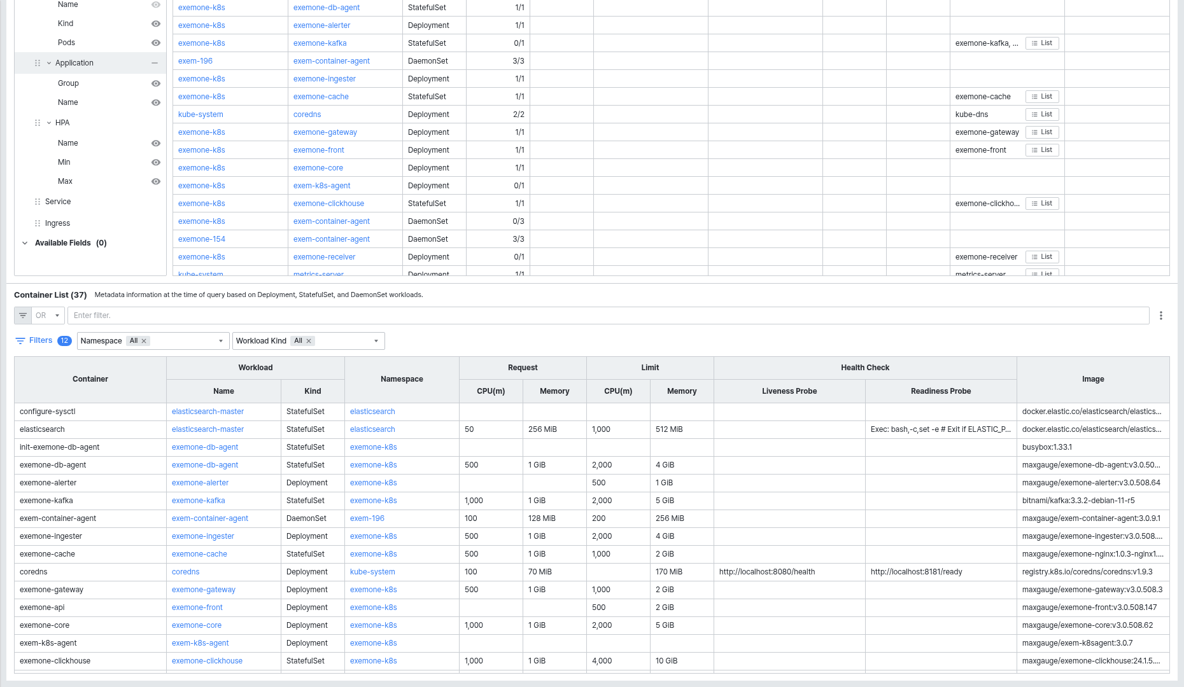This screenshot has width=1184, height=687.
Task: Click the minus icon on the Application row
Action: (x=155, y=63)
